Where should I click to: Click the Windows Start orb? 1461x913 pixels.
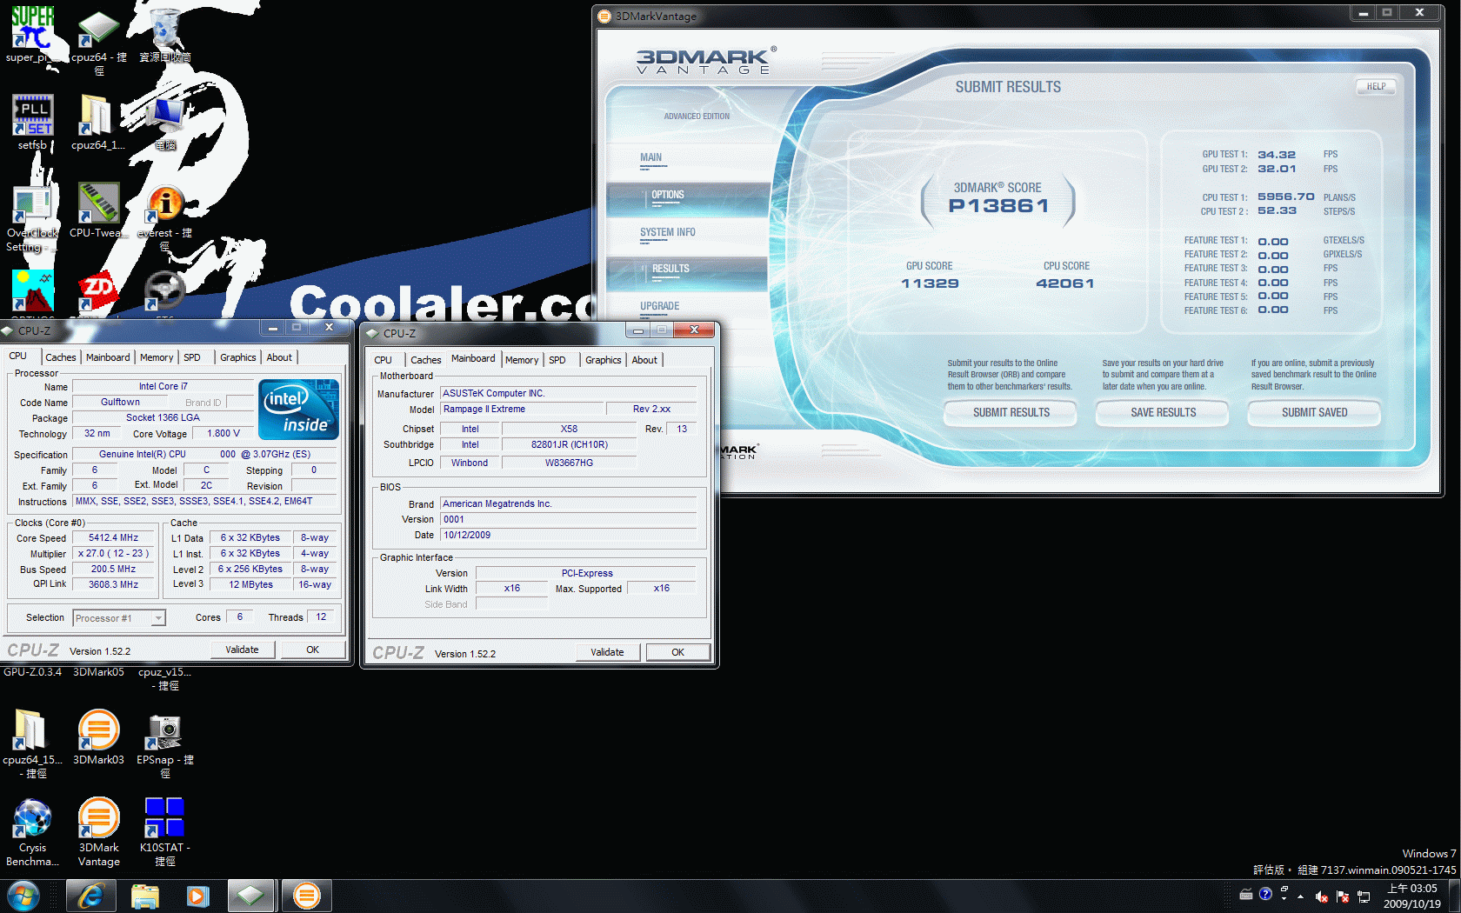tap(23, 896)
